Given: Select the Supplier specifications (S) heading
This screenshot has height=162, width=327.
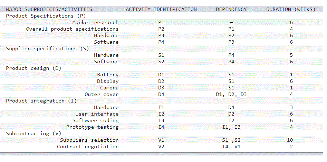Looking at the screenshot, I should pos(47,48).
